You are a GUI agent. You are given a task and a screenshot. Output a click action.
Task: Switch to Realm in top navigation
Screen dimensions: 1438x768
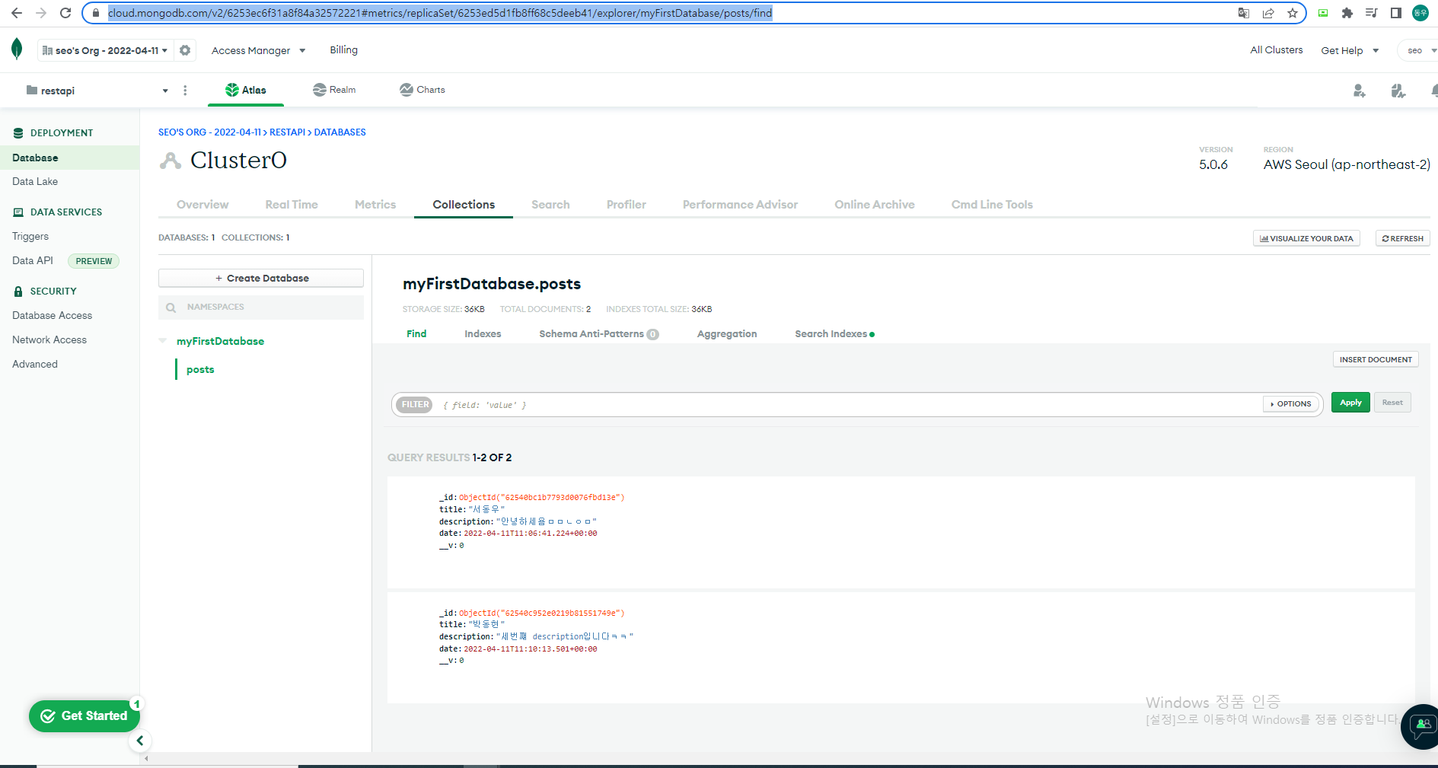coord(334,90)
